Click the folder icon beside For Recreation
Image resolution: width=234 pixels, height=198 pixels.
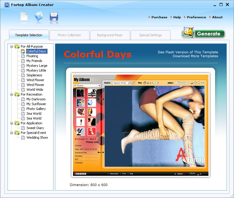[x=17, y=94]
